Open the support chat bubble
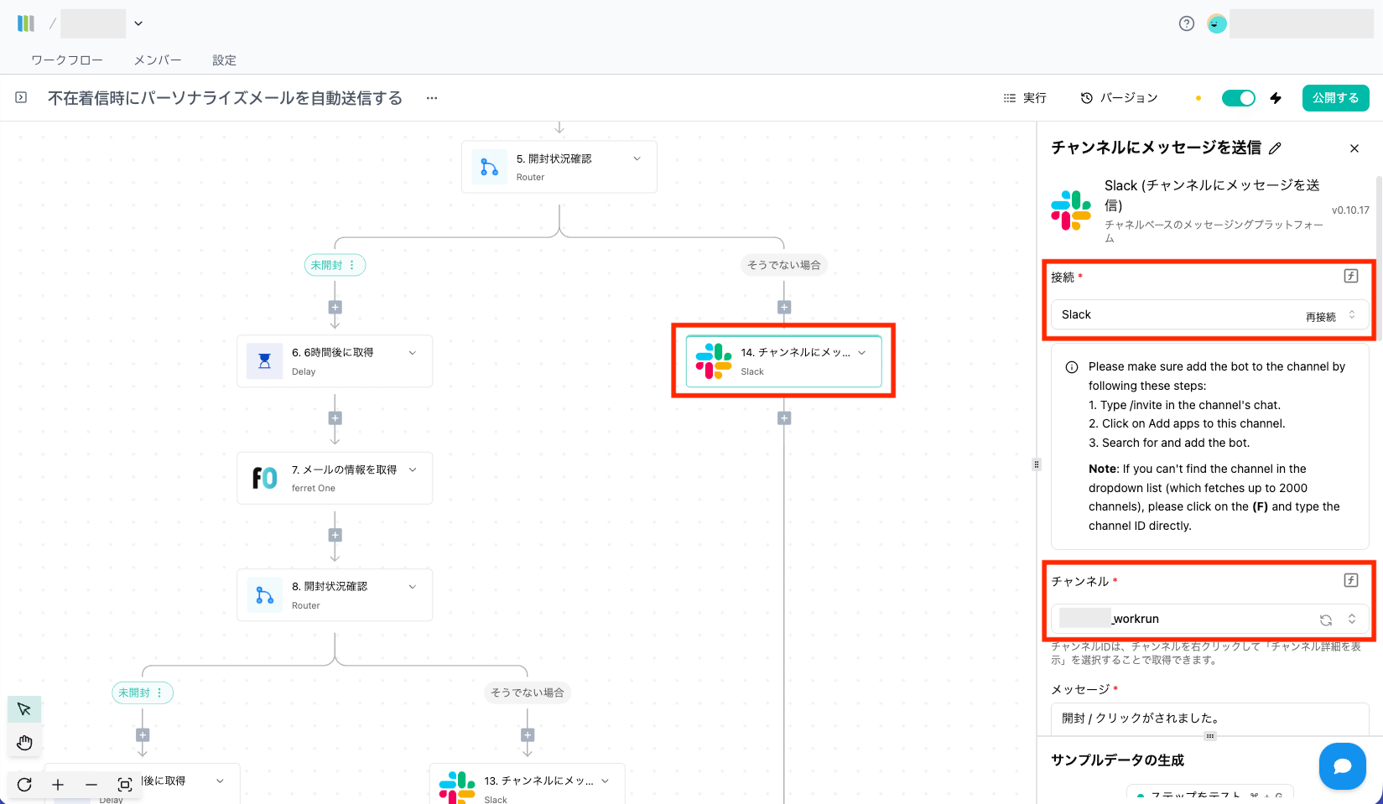The height and width of the screenshot is (804, 1383). click(x=1342, y=765)
